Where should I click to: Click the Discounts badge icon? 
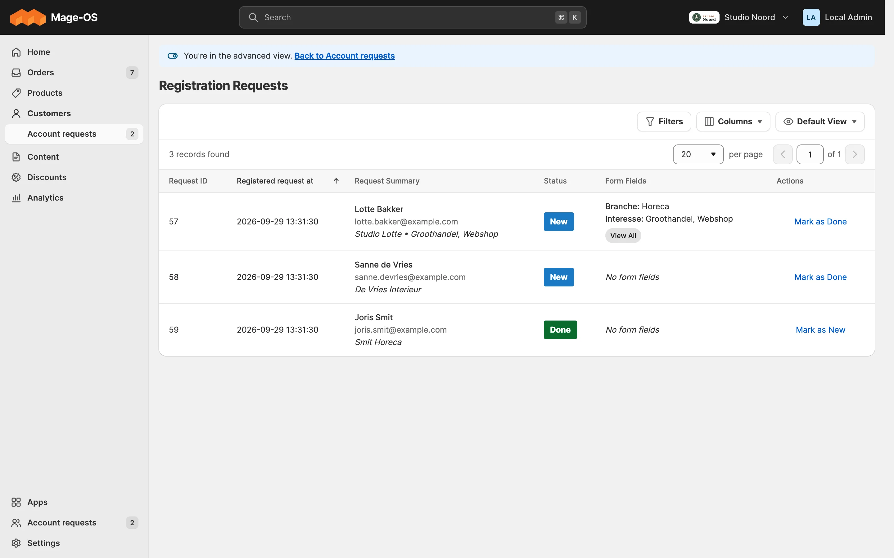(x=16, y=177)
